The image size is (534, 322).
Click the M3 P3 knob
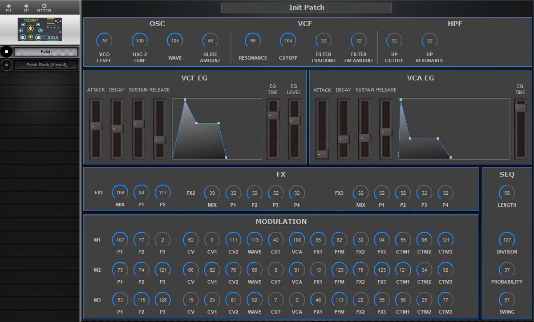tap(162, 300)
